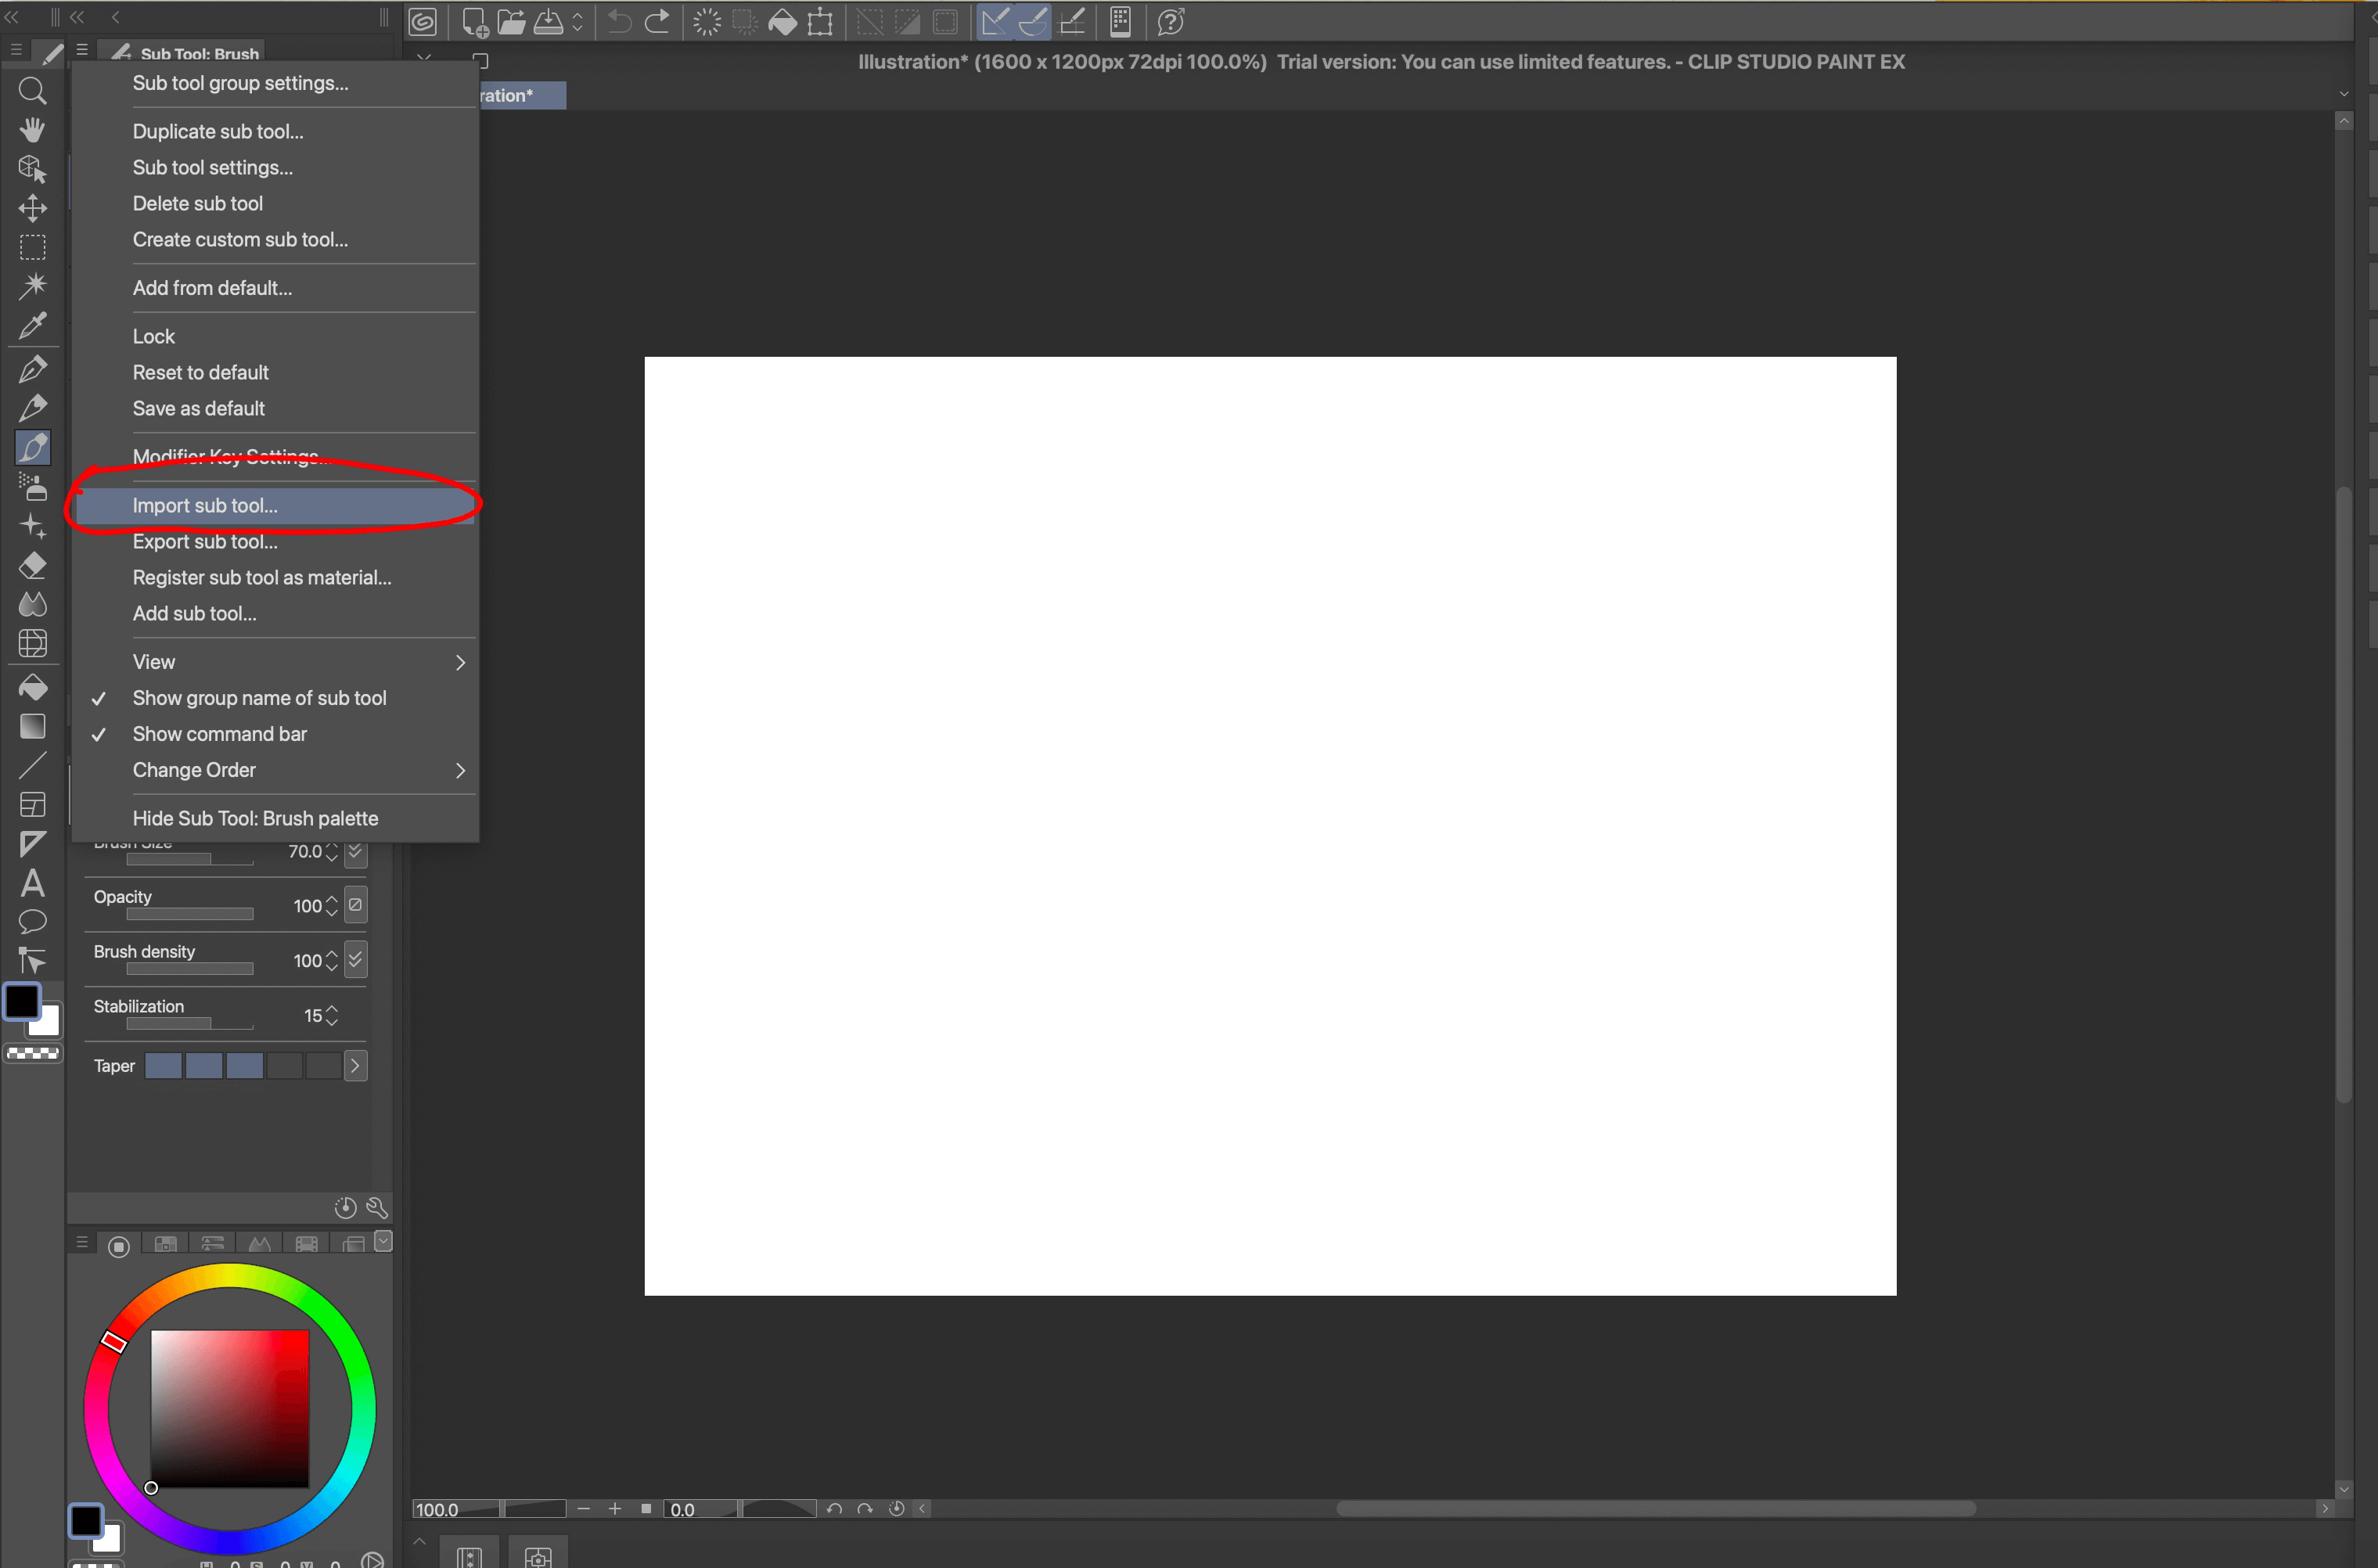The width and height of the screenshot is (2378, 1568).
Task: Choose Import sub tool... menu item
Action: pos(205,505)
